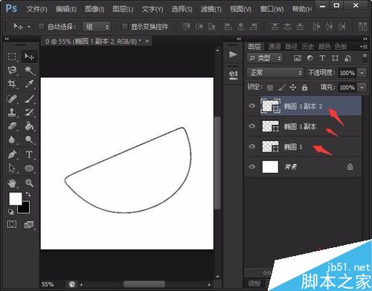
Task: Select the Magic Wand tool
Action: click(29, 71)
